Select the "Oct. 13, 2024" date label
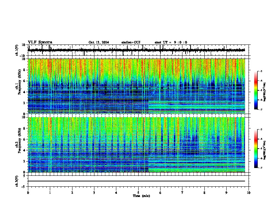Screen dimensions: 280x216 point(99,42)
